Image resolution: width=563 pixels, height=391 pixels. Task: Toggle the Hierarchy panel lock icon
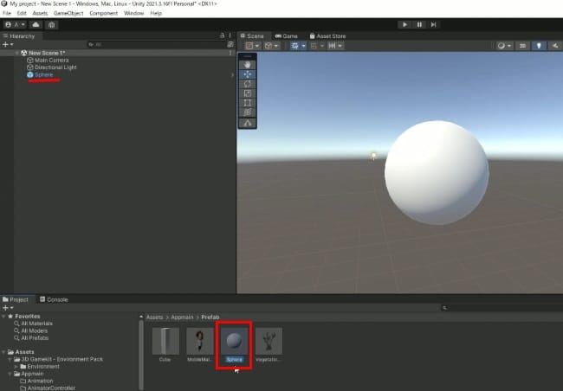[x=222, y=35]
